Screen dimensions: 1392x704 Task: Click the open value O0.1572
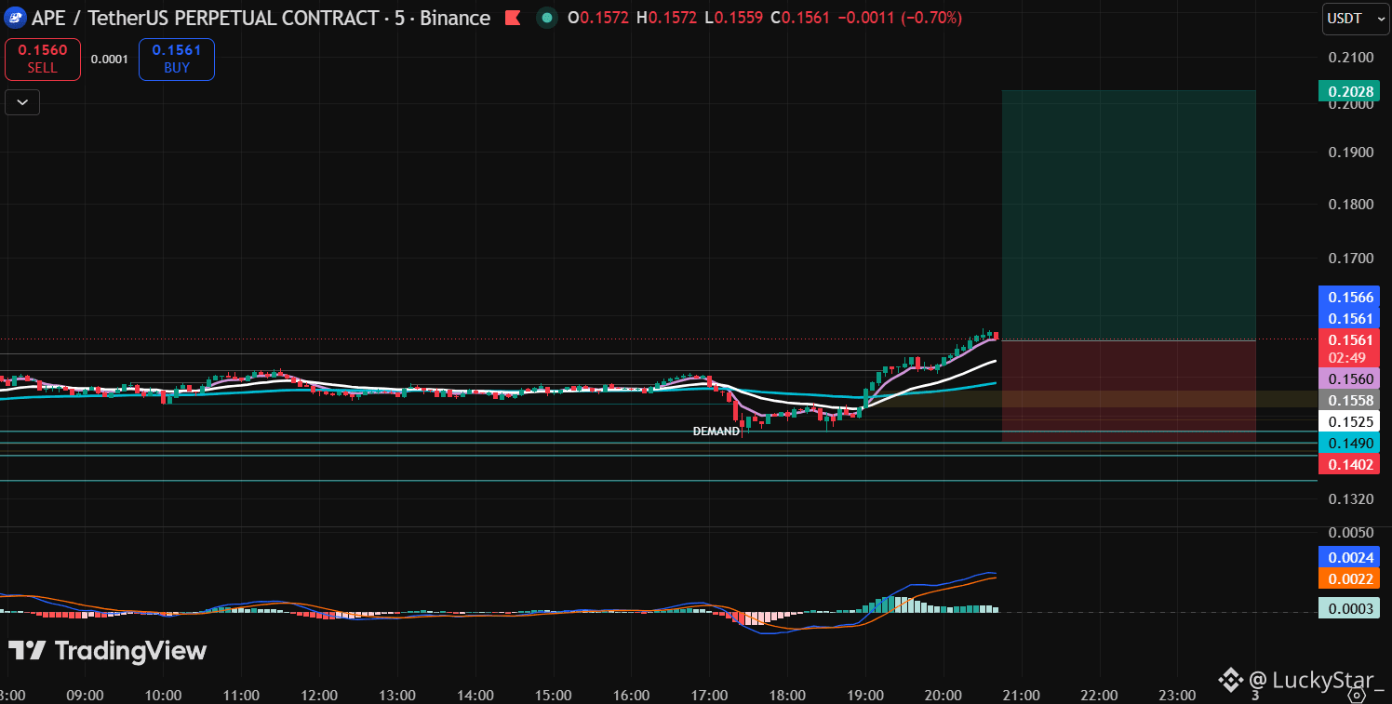click(597, 18)
